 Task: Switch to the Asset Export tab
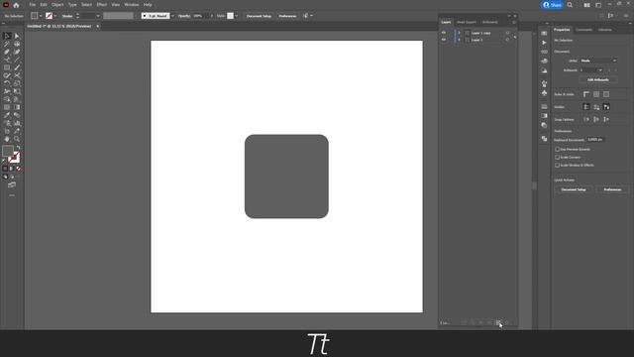tap(467, 22)
